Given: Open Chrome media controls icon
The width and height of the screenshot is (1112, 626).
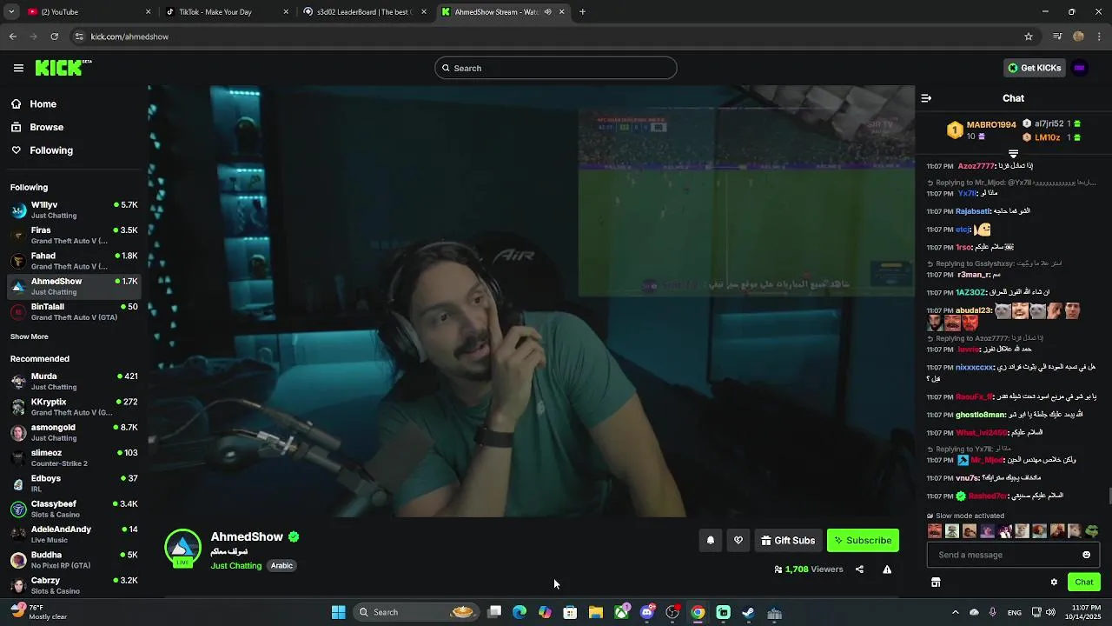Looking at the screenshot, I should (1057, 37).
